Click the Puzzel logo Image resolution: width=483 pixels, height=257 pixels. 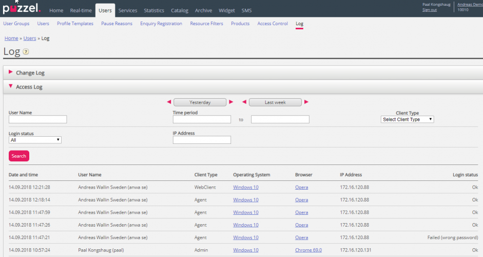(x=22, y=9)
